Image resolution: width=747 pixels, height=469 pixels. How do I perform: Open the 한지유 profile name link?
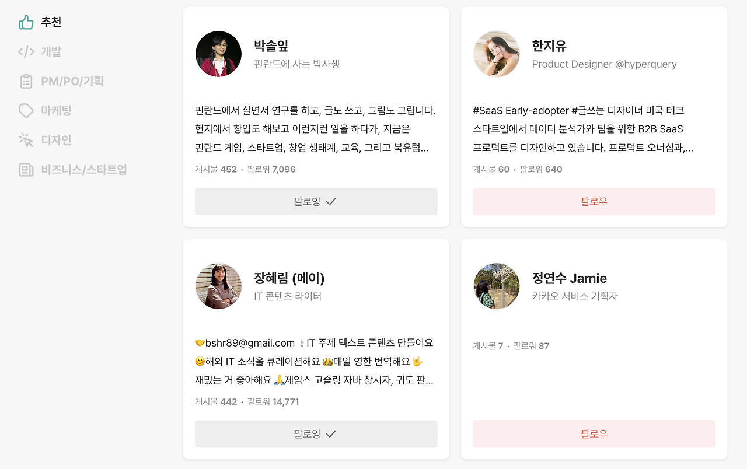click(x=549, y=46)
